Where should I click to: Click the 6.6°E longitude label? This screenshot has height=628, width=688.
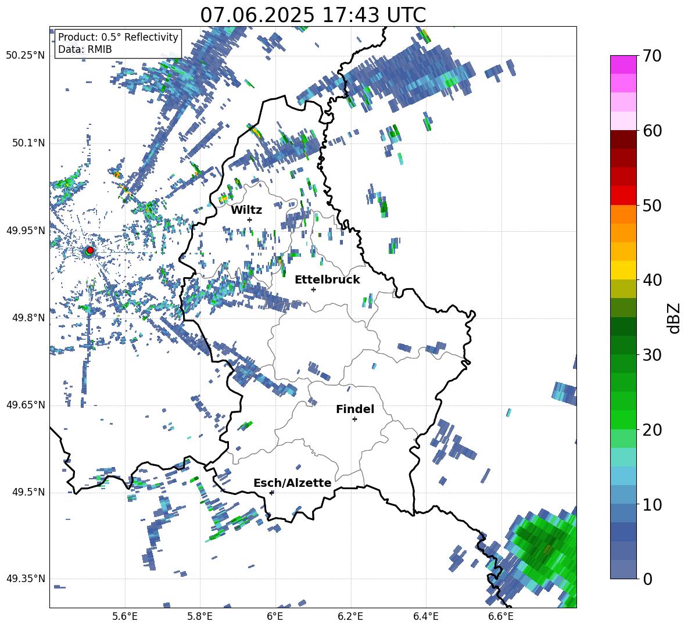click(501, 616)
